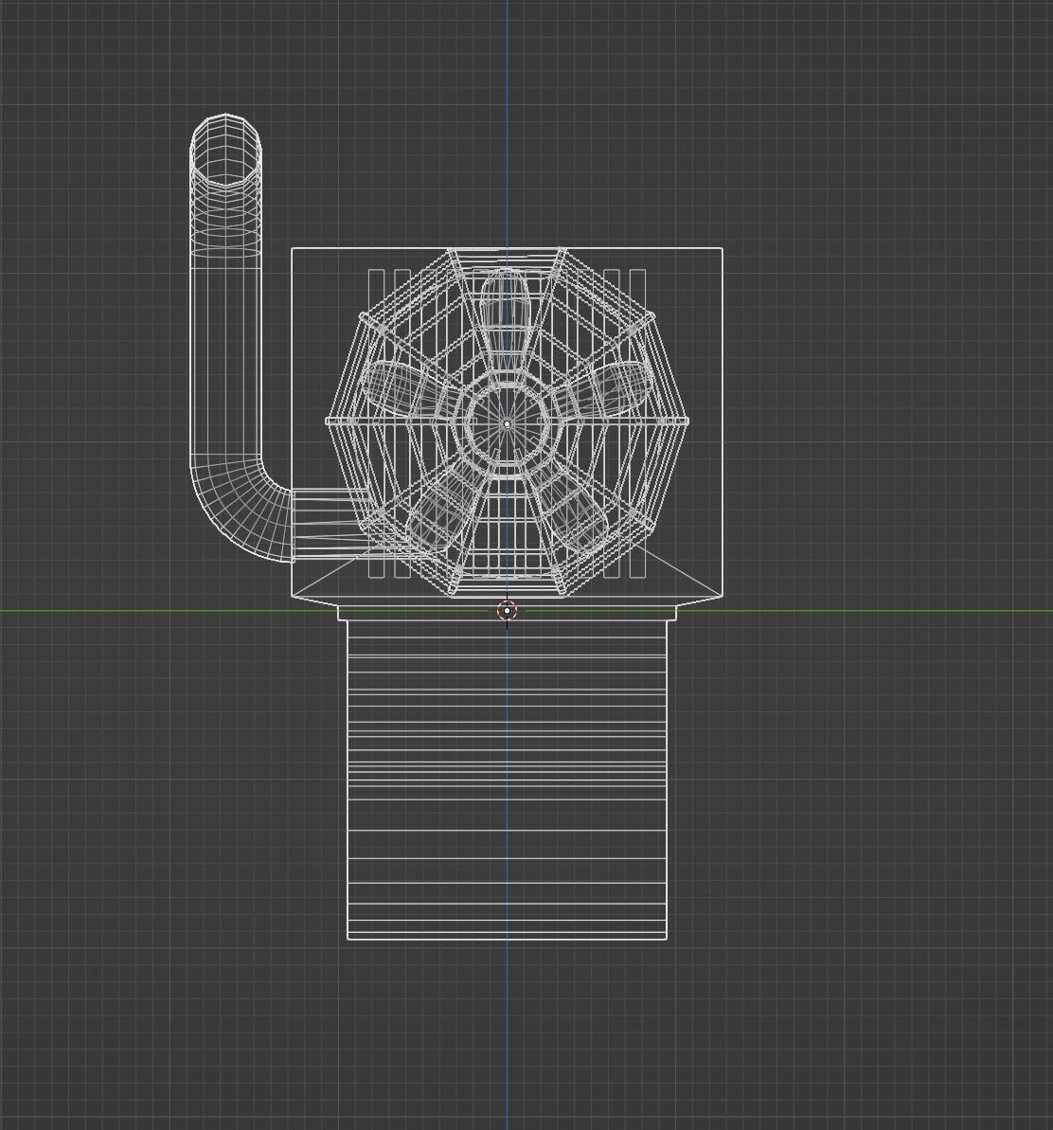Select the top vertical fan blade

click(x=507, y=321)
